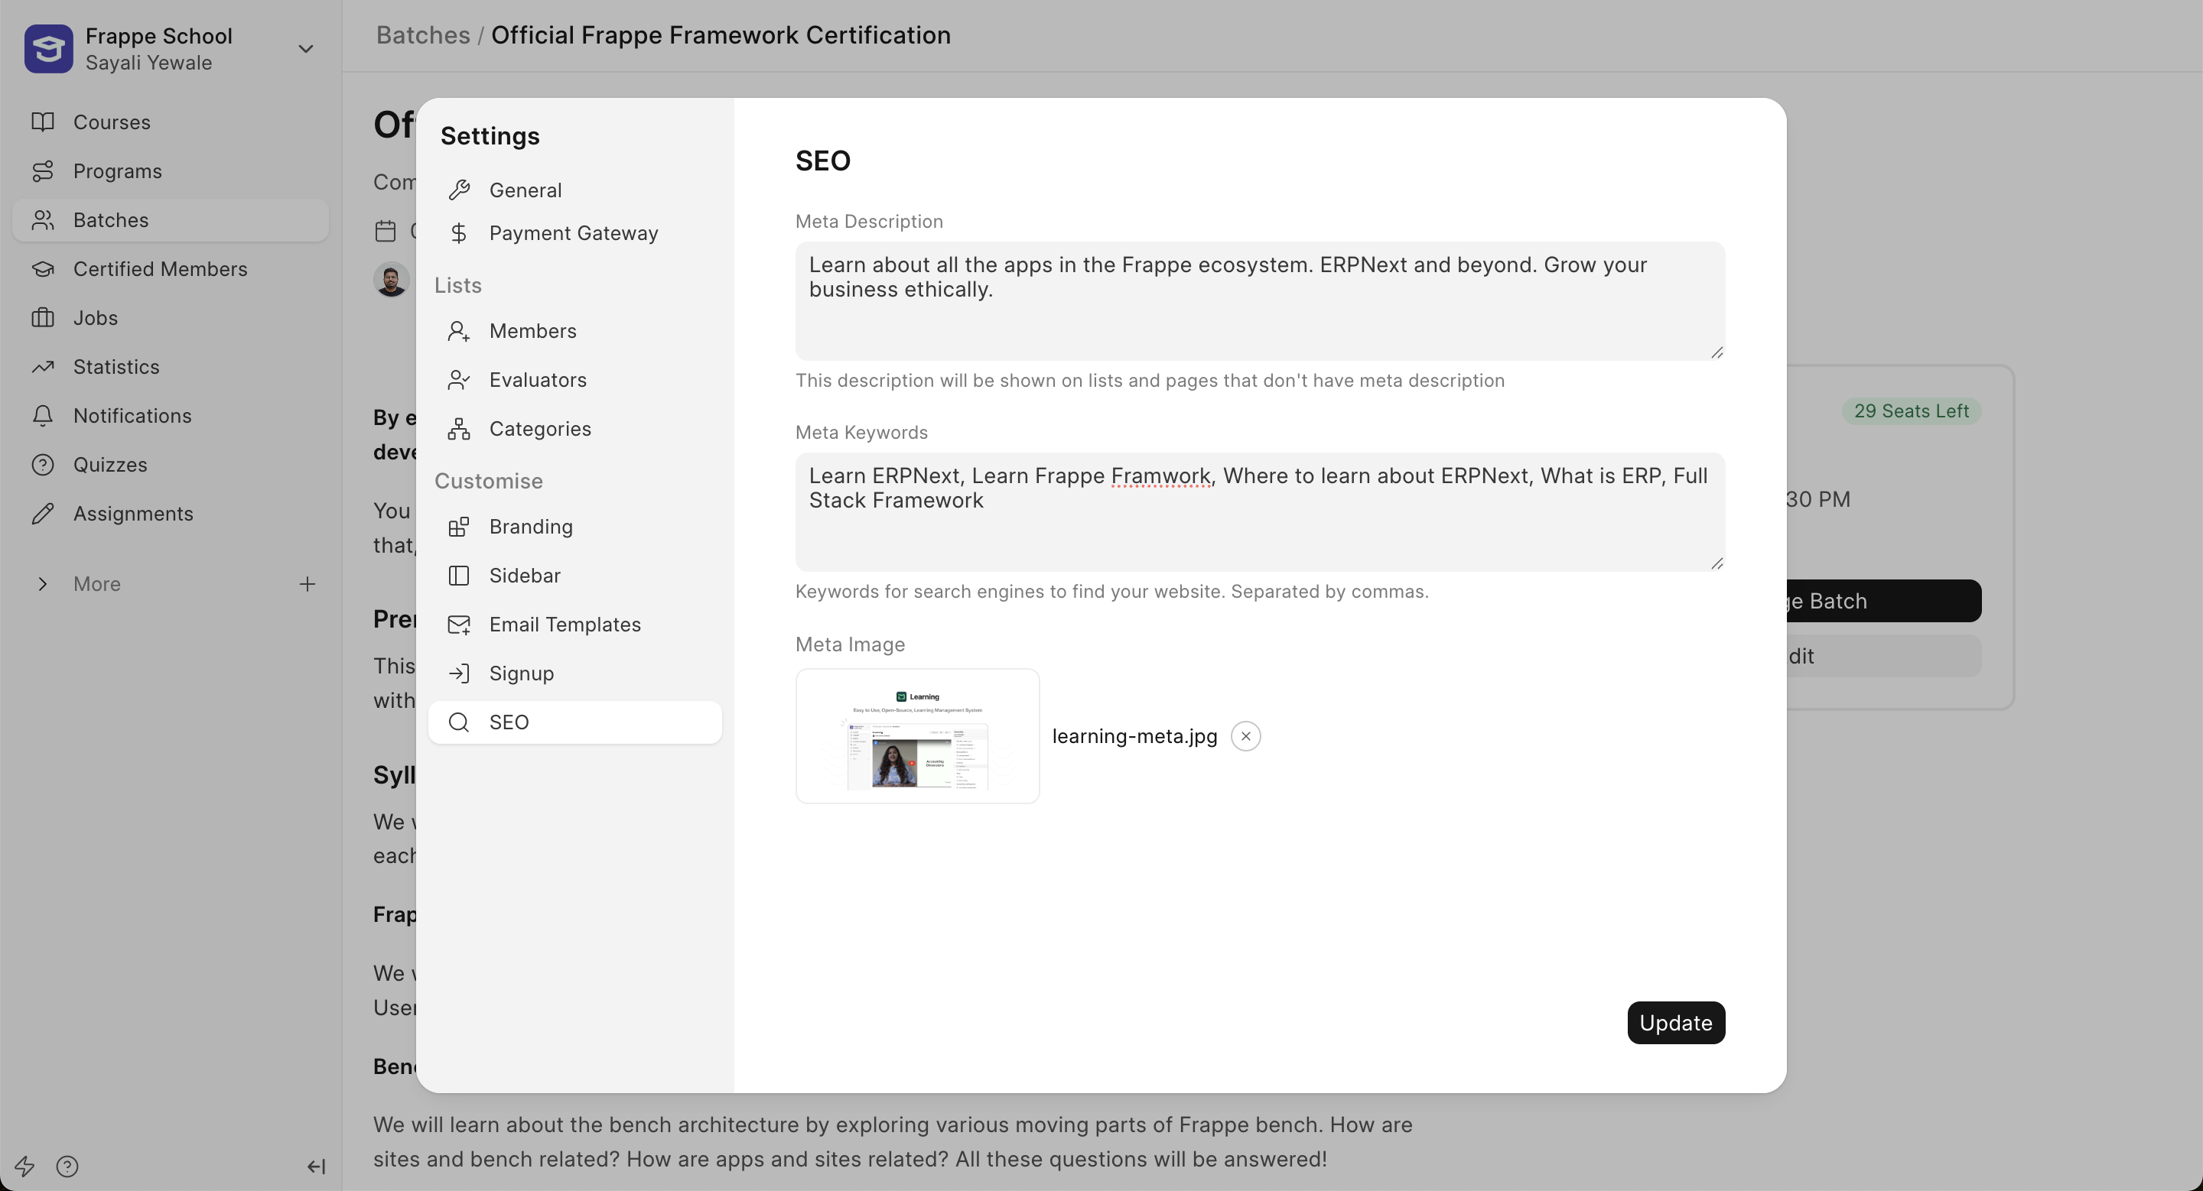The height and width of the screenshot is (1191, 2203).
Task: Open Evaluators list settings
Action: coord(574,379)
